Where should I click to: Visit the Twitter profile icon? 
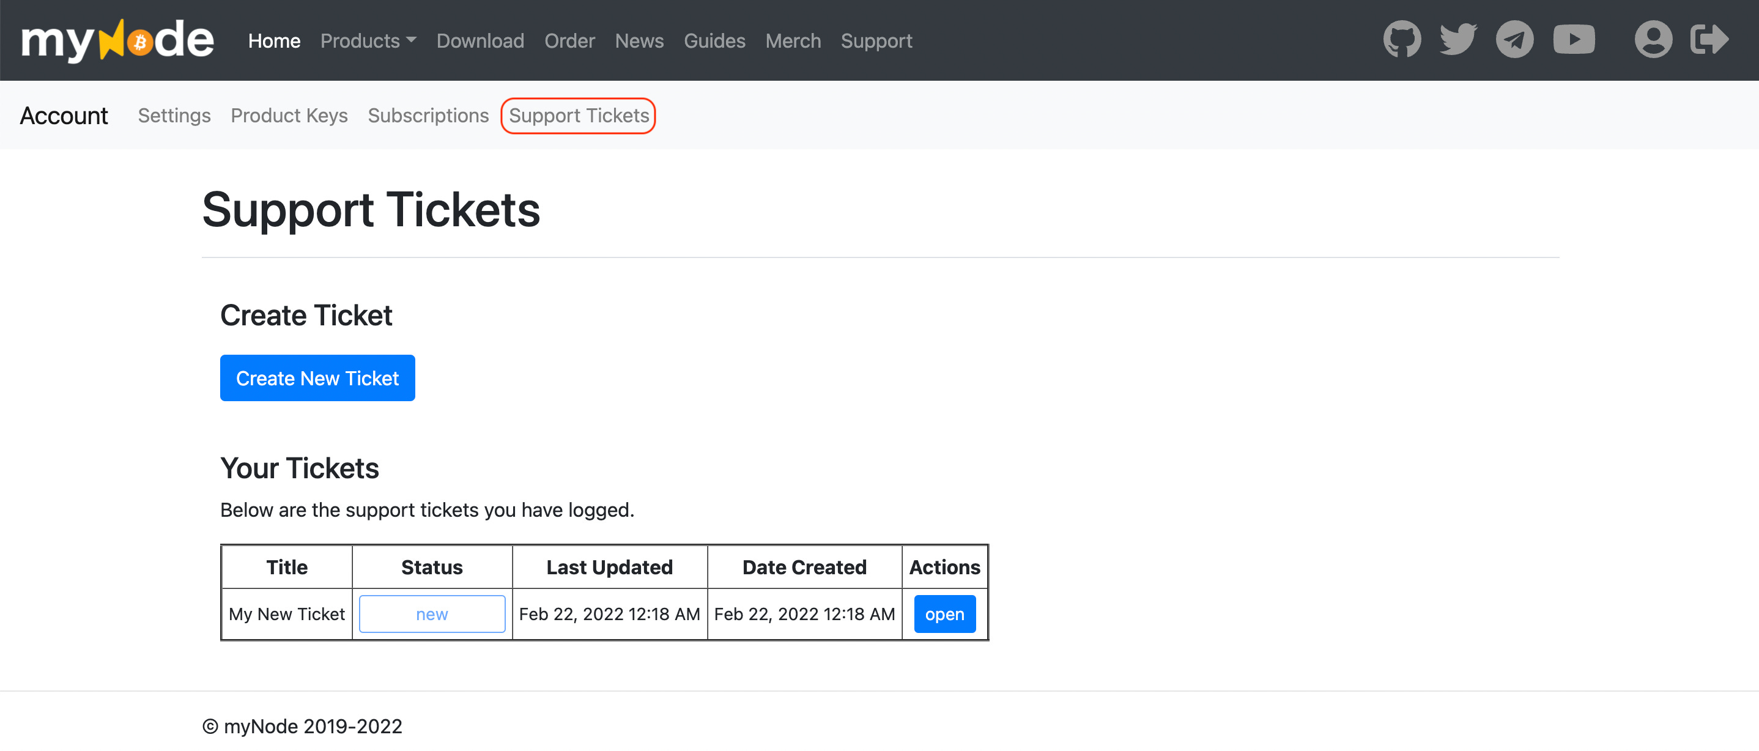[1458, 39]
